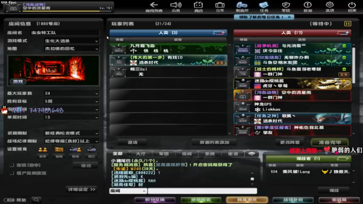Expand the victory goal dropdown showing 5局
Screen dimensions: 363x204
pyautogui.click(x=72, y=101)
